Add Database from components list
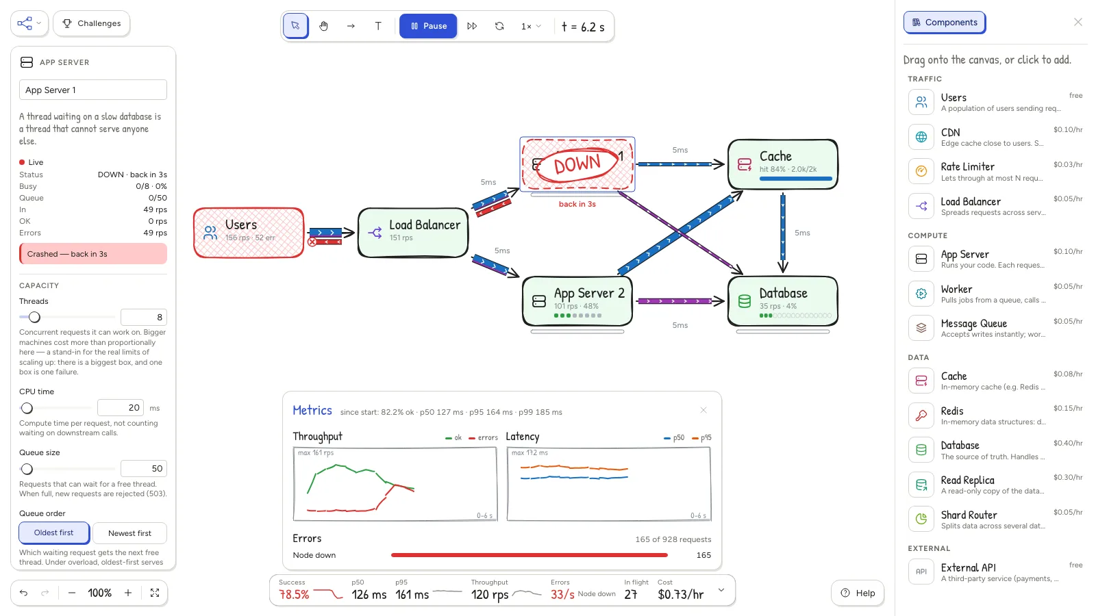The width and height of the screenshot is (1096, 616). tap(995, 450)
